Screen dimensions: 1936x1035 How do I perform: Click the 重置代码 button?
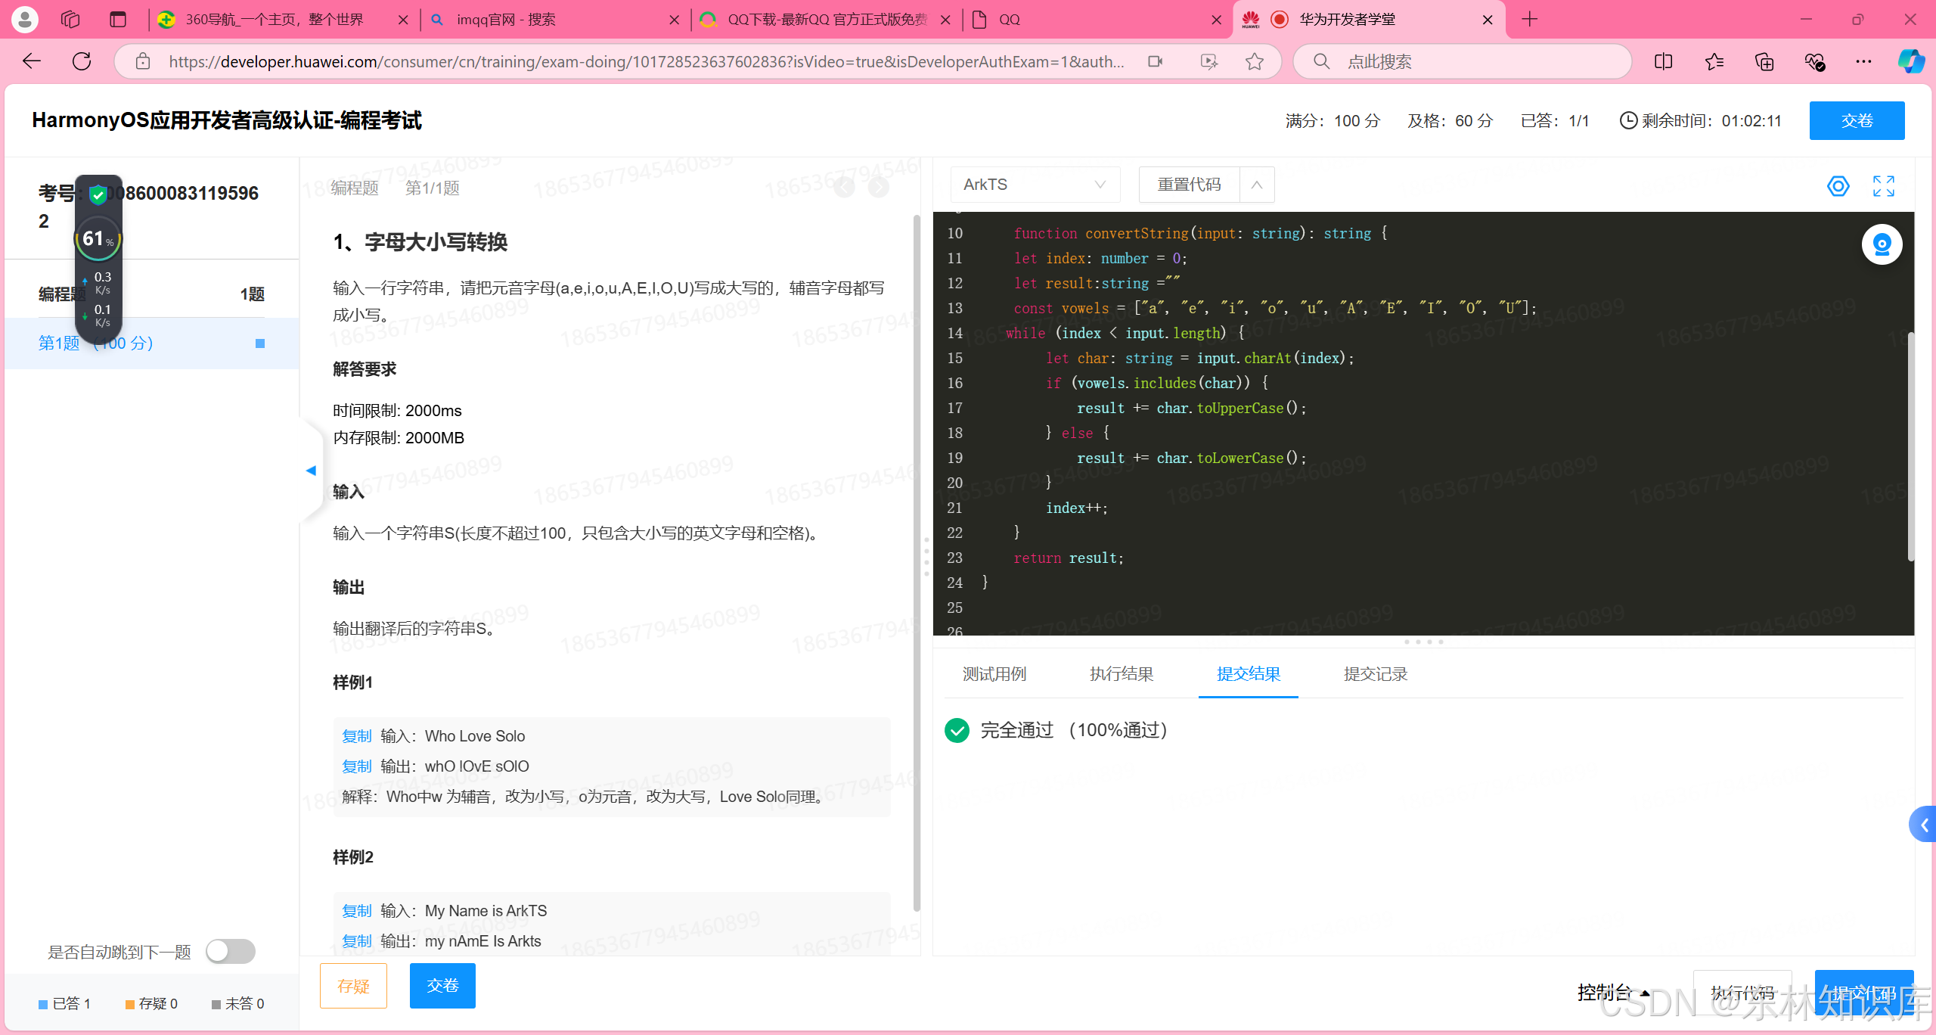point(1189,185)
